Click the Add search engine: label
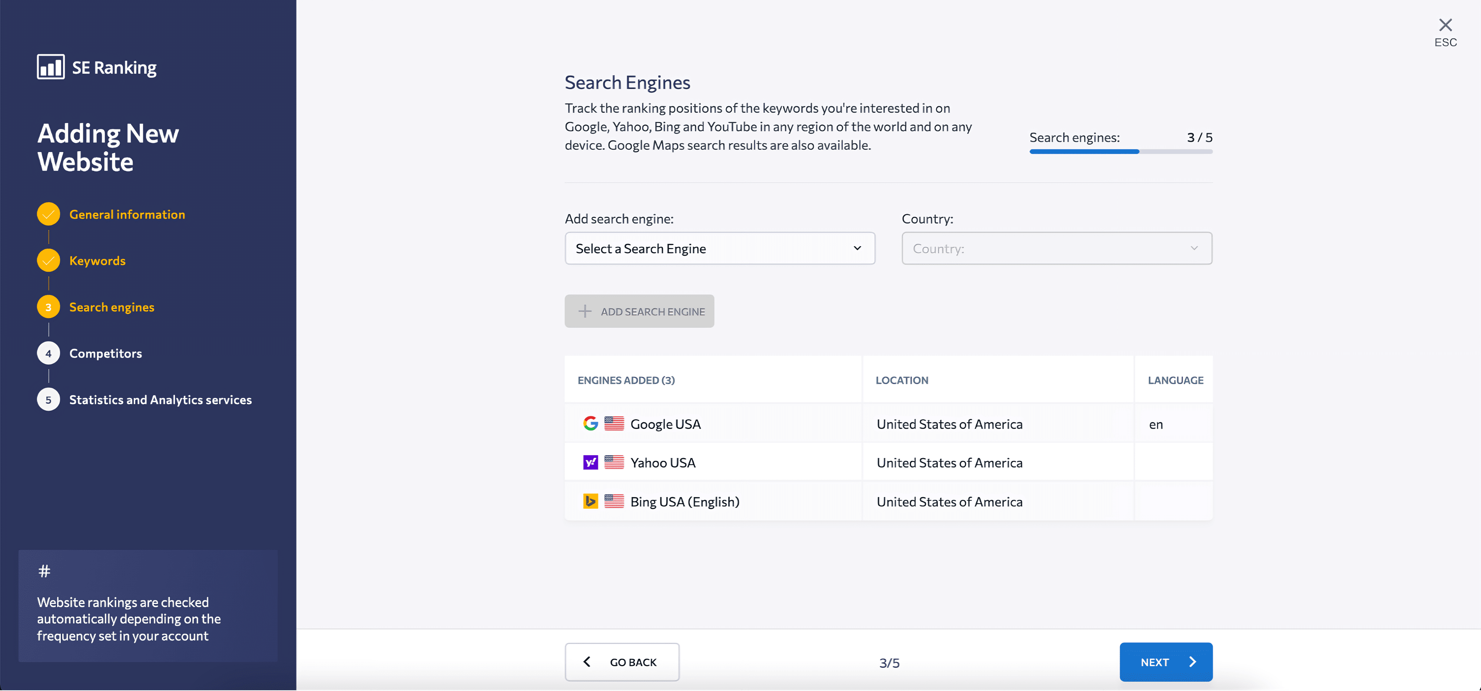 (x=619, y=219)
